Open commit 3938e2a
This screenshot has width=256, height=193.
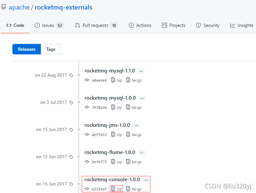click(x=99, y=107)
